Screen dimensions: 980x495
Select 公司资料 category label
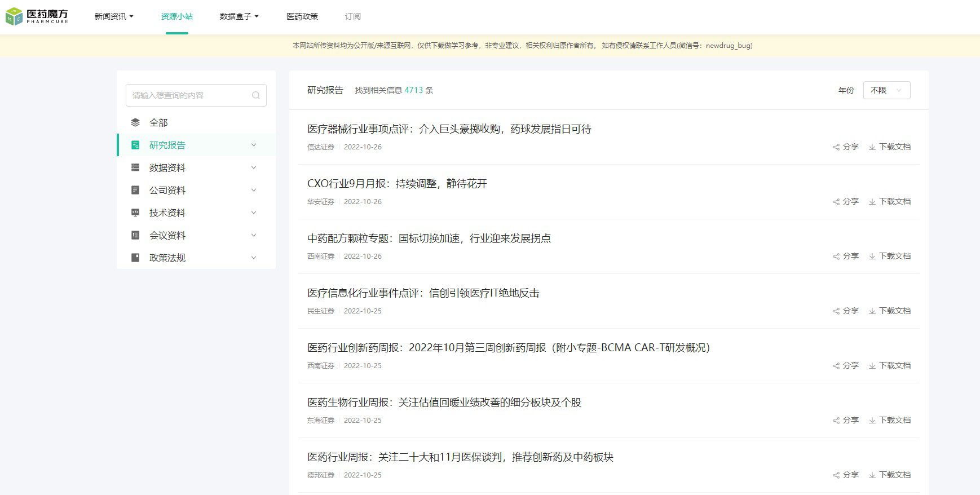coord(167,190)
